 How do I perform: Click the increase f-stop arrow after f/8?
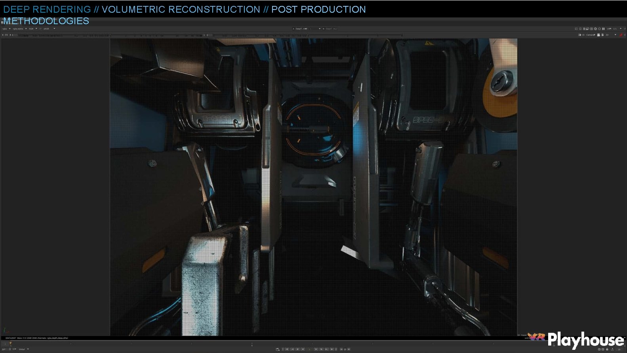10,35
